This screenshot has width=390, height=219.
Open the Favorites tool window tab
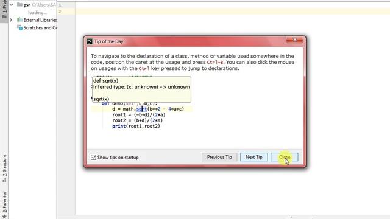click(4, 205)
